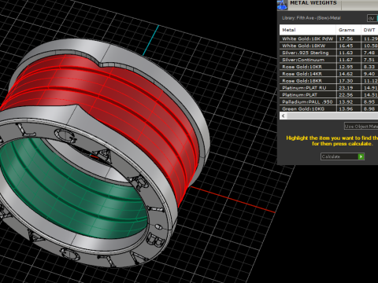Click the Metal column header
The width and height of the screenshot is (378, 283).
tap(308, 30)
